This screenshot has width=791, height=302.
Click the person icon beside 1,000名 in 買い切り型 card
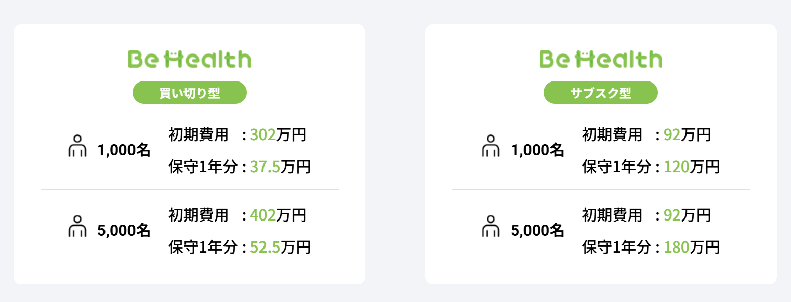tap(77, 146)
